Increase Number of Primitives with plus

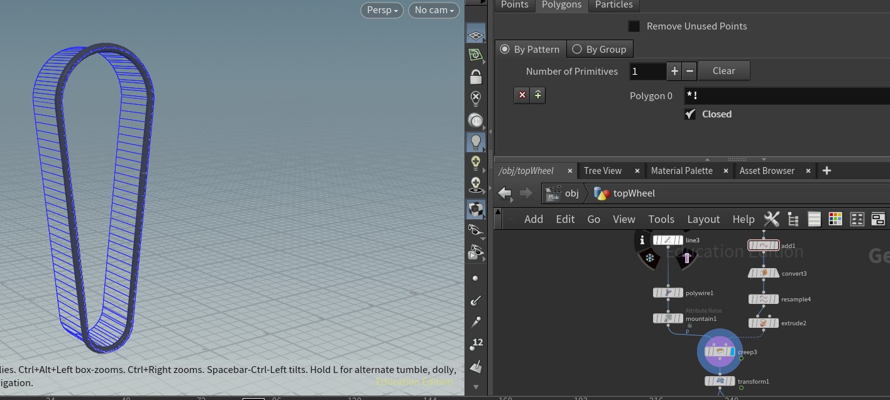[x=674, y=72]
